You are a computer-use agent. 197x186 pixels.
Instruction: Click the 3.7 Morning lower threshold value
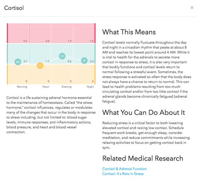coord(25,61)
